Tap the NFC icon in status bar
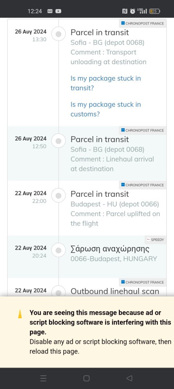 point(125,11)
